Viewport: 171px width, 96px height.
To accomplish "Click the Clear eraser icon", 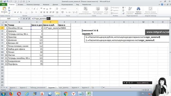I will (x=123, y=13).
